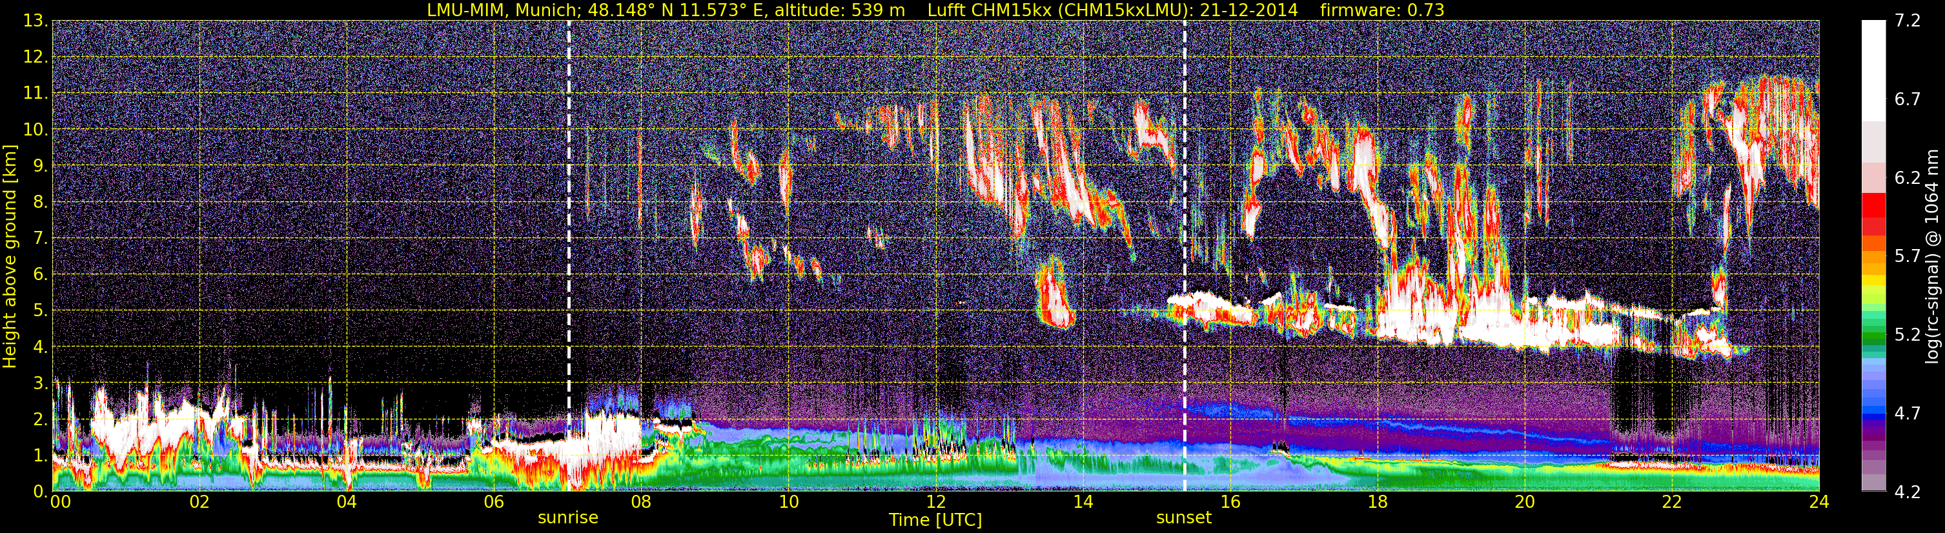
Task: Click the colorbar label '4.7'
Action: (1908, 414)
